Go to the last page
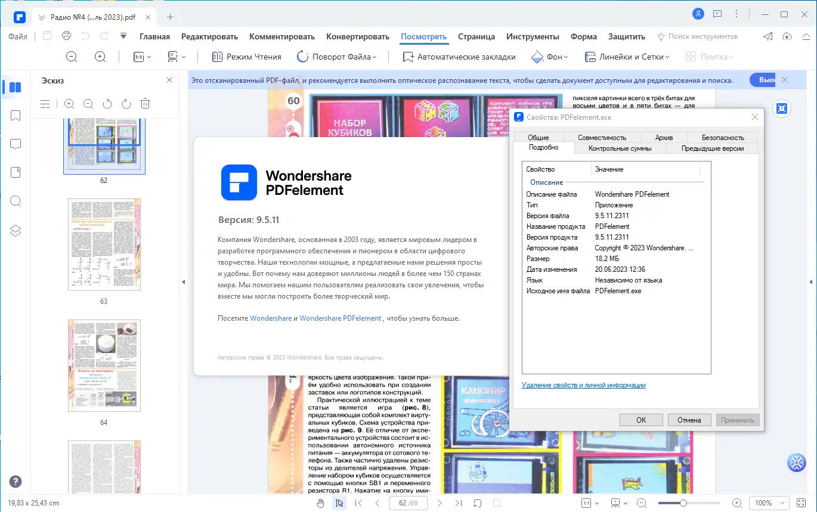This screenshot has width=817, height=512. [x=459, y=503]
